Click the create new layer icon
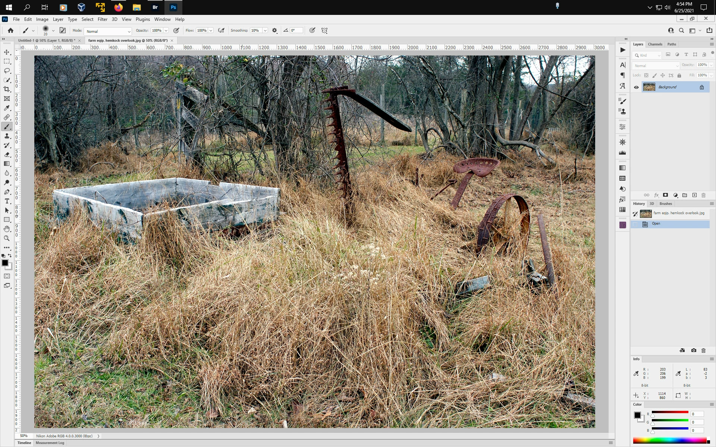 click(x=694, y=195)
